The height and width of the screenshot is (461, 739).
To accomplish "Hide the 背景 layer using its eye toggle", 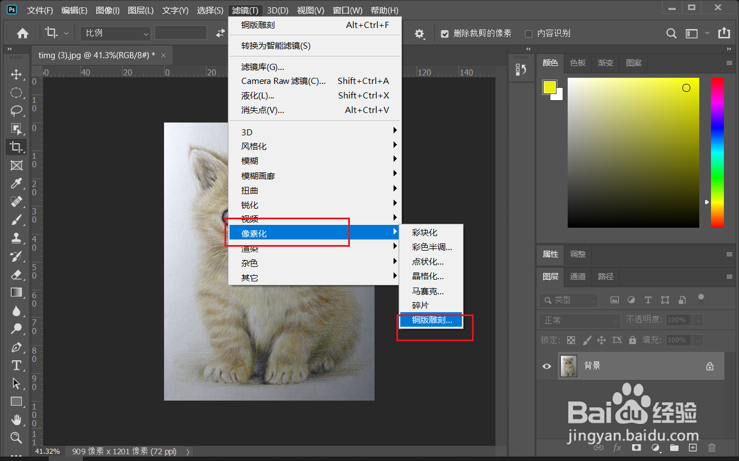I will (546, 365).
